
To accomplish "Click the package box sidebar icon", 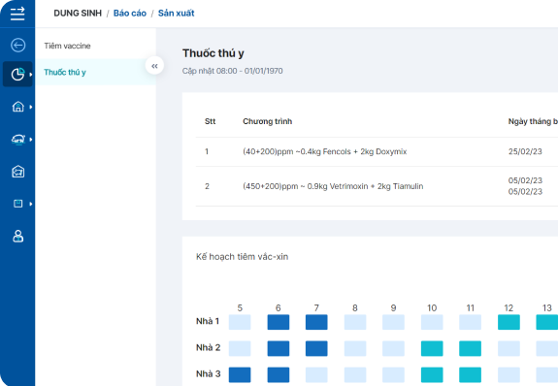I will point(17,204).
